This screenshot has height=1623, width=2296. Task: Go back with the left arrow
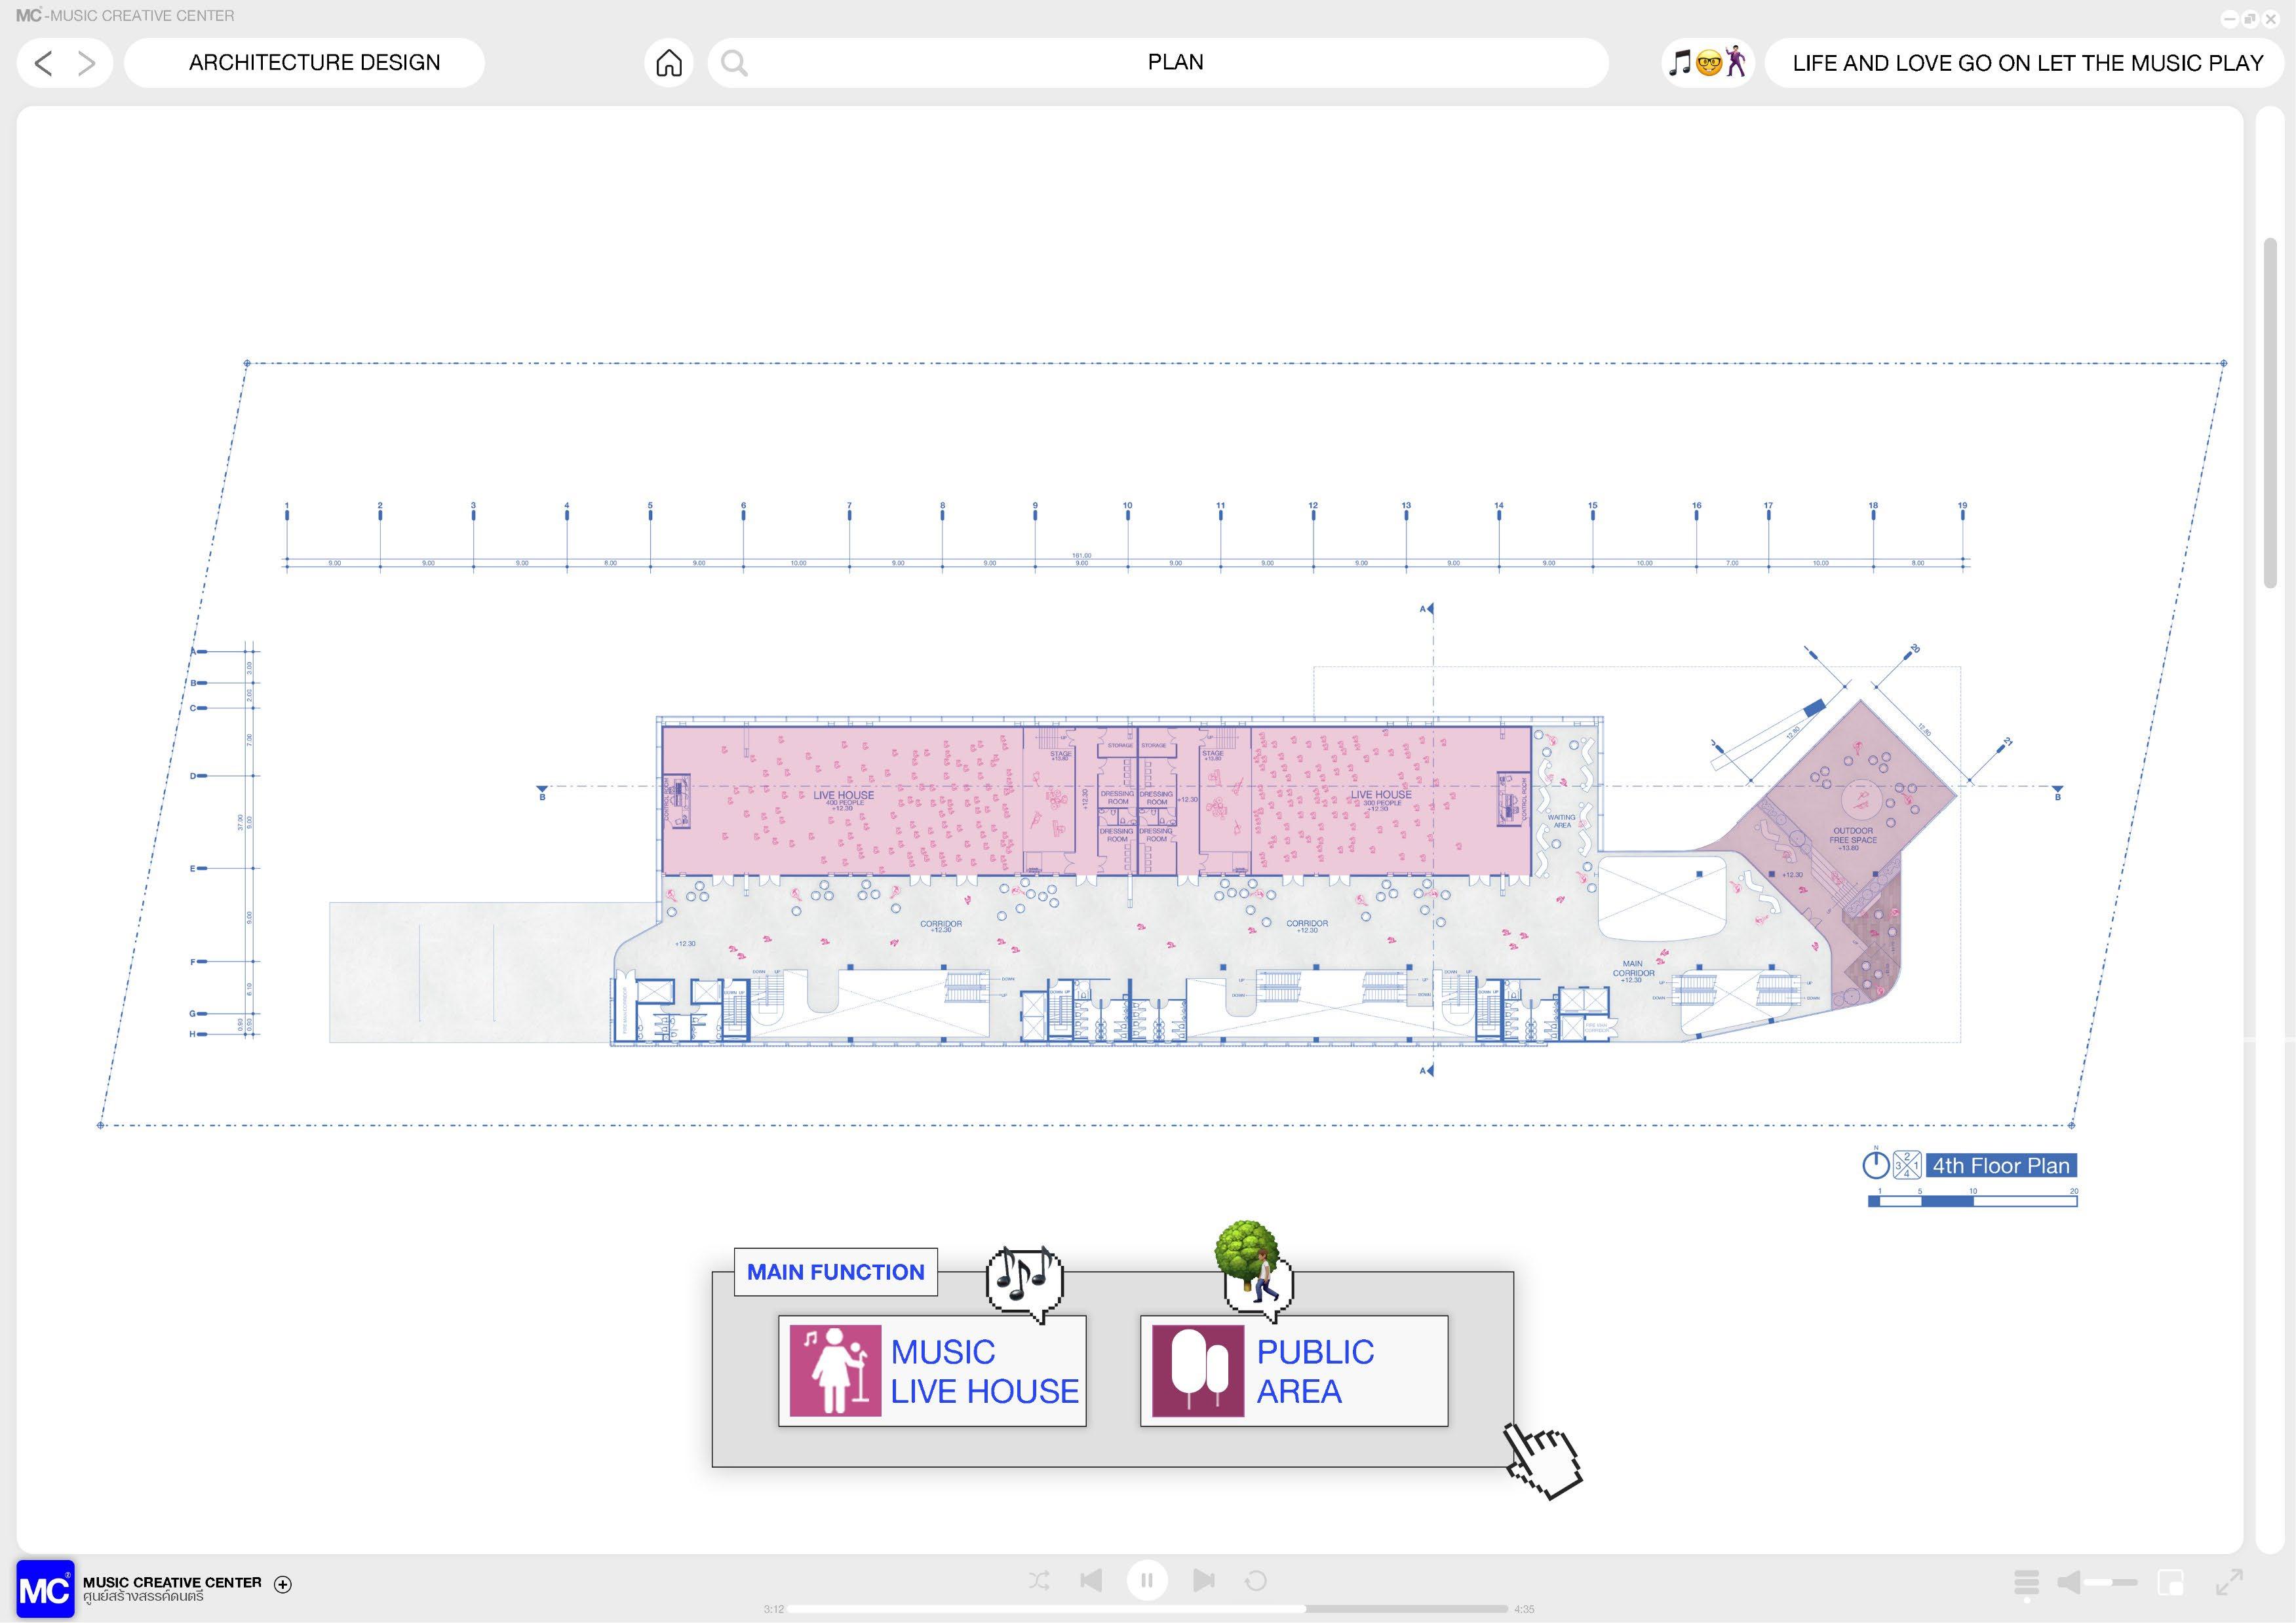43,63
